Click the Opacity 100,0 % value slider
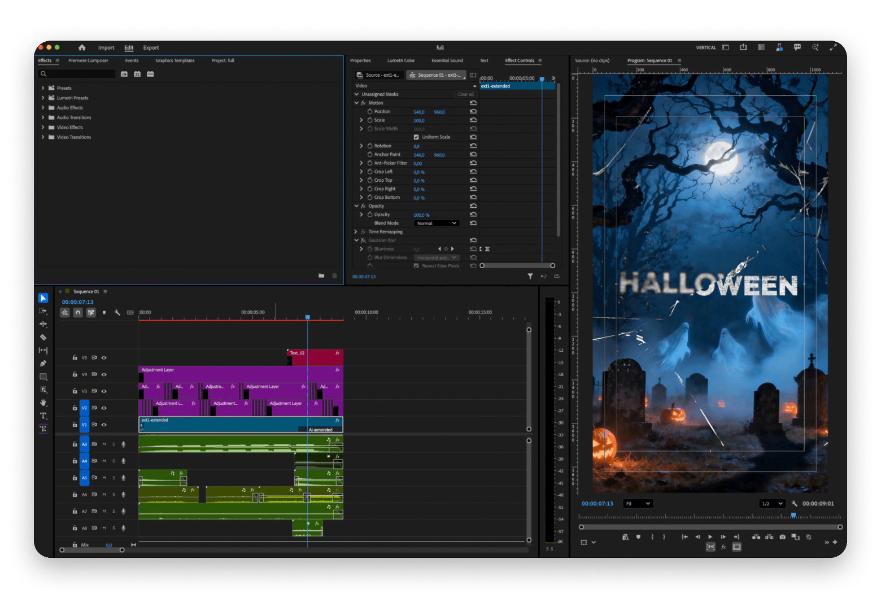This screenshot has height=603, width=881. 422,215
